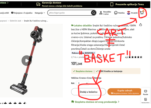This screenshot has height=108, width=151.
Task: Open the Poruke messages icon
Action: point(146,91)
